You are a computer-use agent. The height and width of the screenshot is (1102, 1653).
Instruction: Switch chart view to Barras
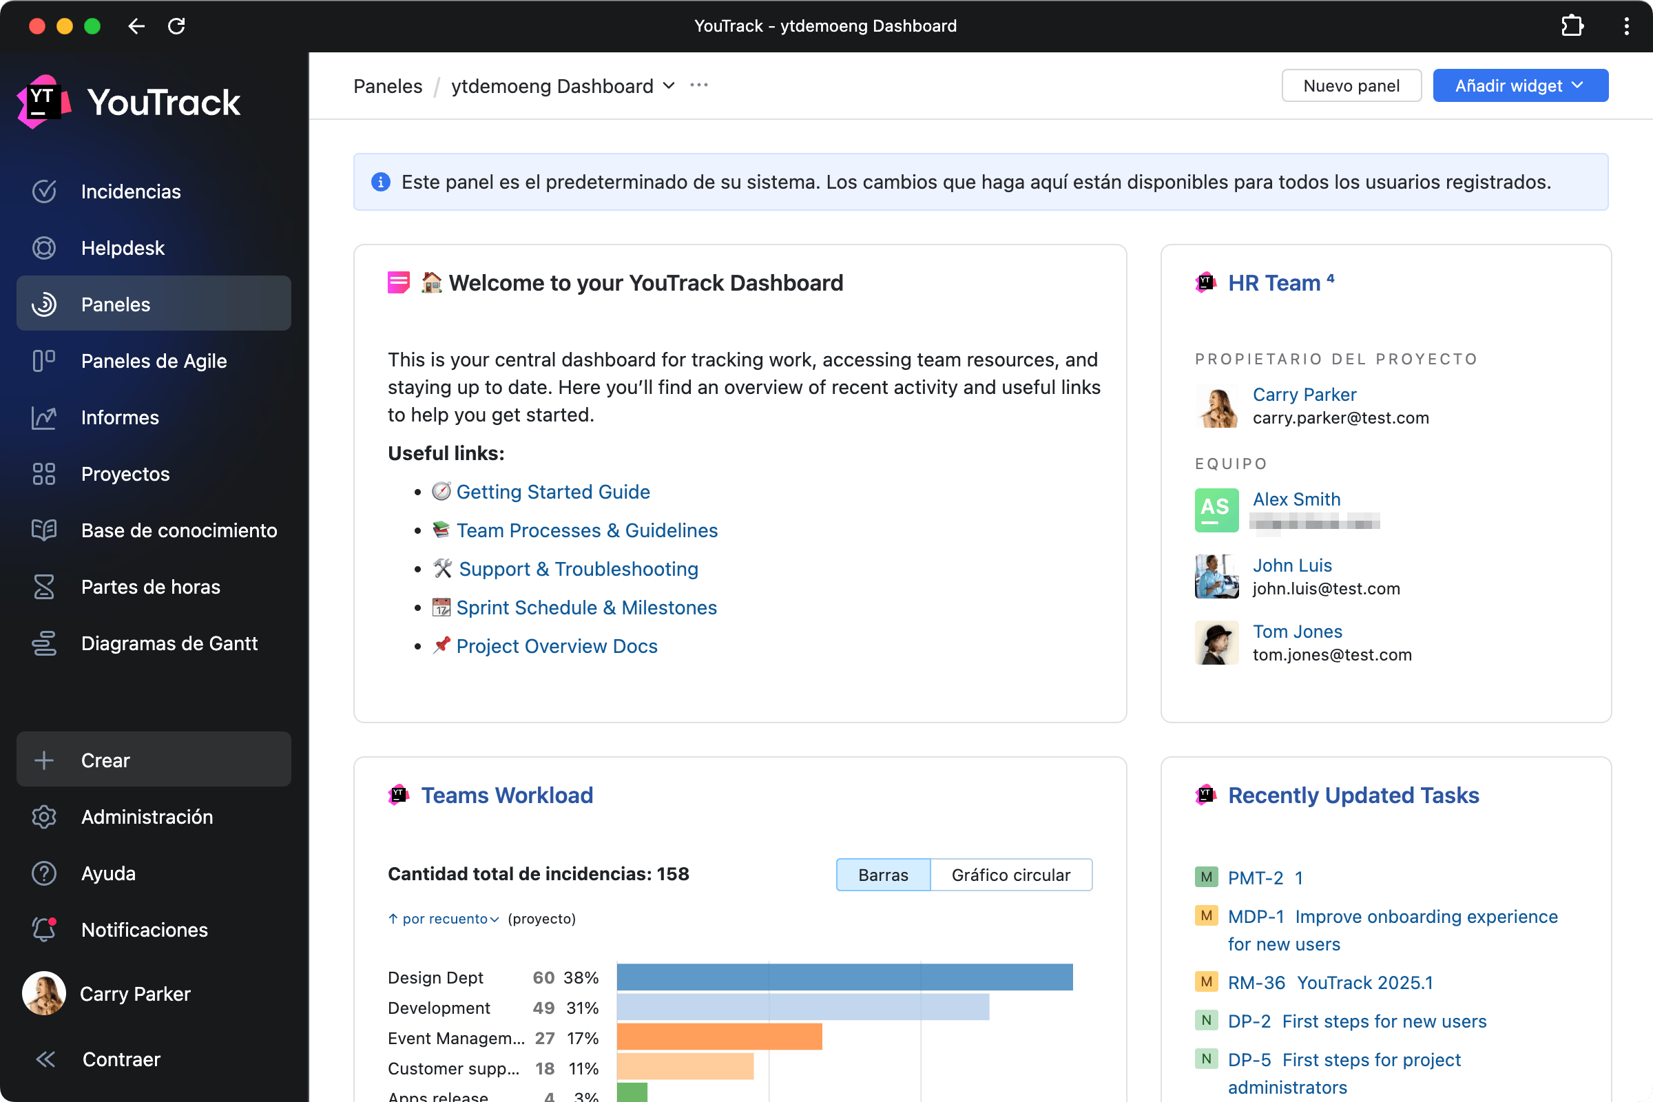(883, 874)
